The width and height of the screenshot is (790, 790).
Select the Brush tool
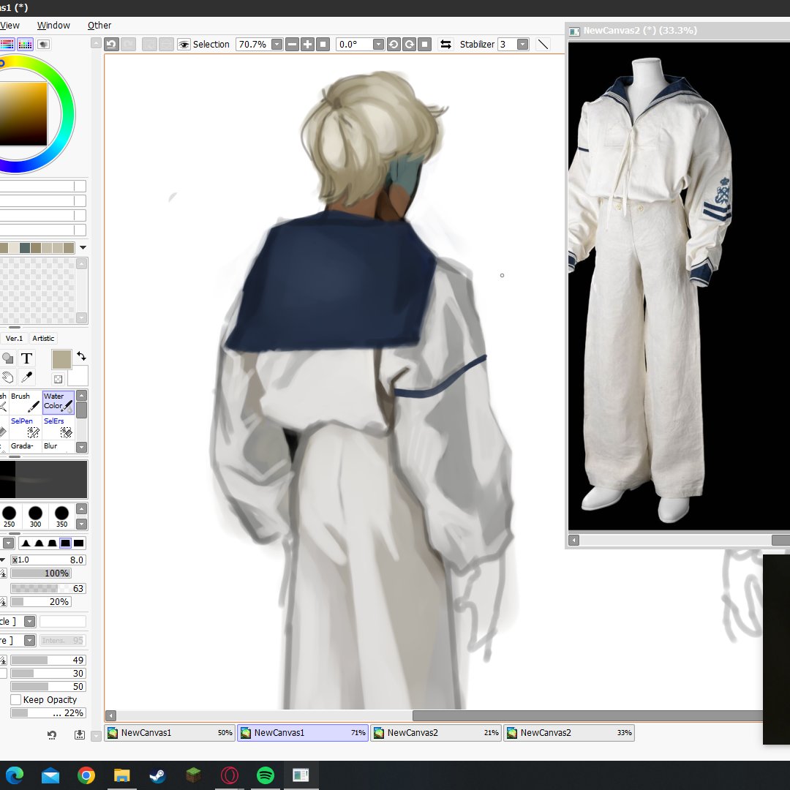25,402
